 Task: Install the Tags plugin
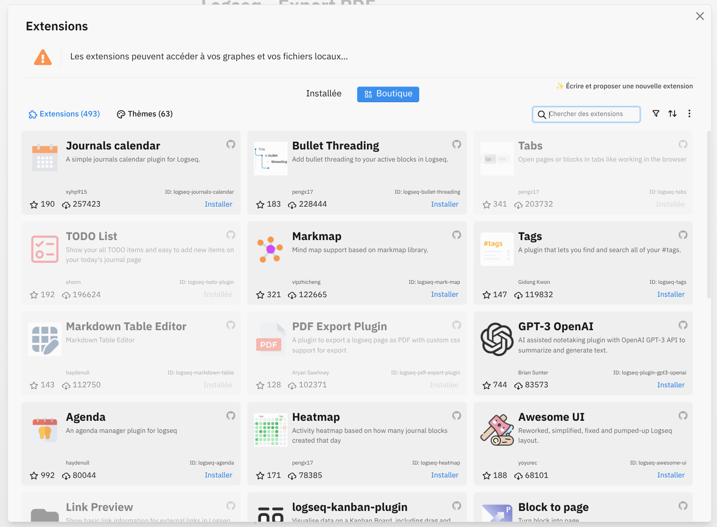pos(671,295)
